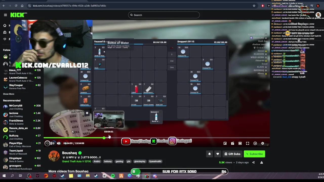The image size is (324, 182).
Task: Focus the Kick Search field
Action: (164, 15)
